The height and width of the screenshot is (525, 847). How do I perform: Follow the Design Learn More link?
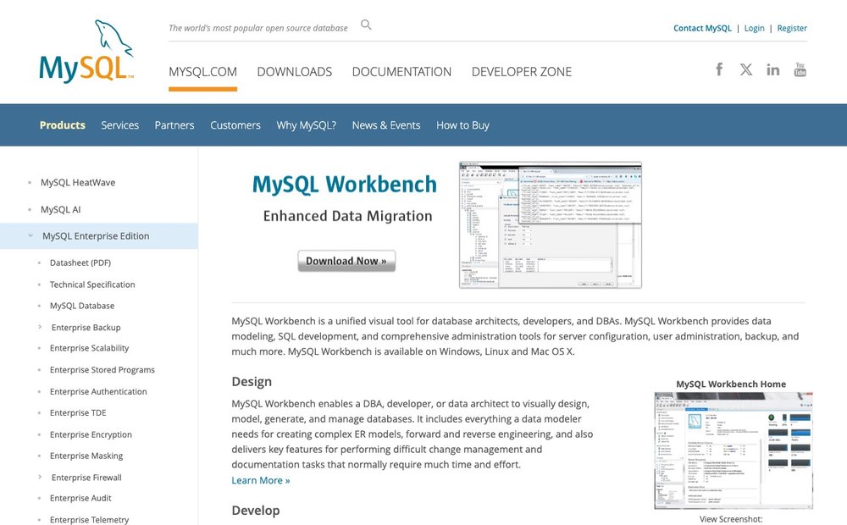(x=260, y=480)
